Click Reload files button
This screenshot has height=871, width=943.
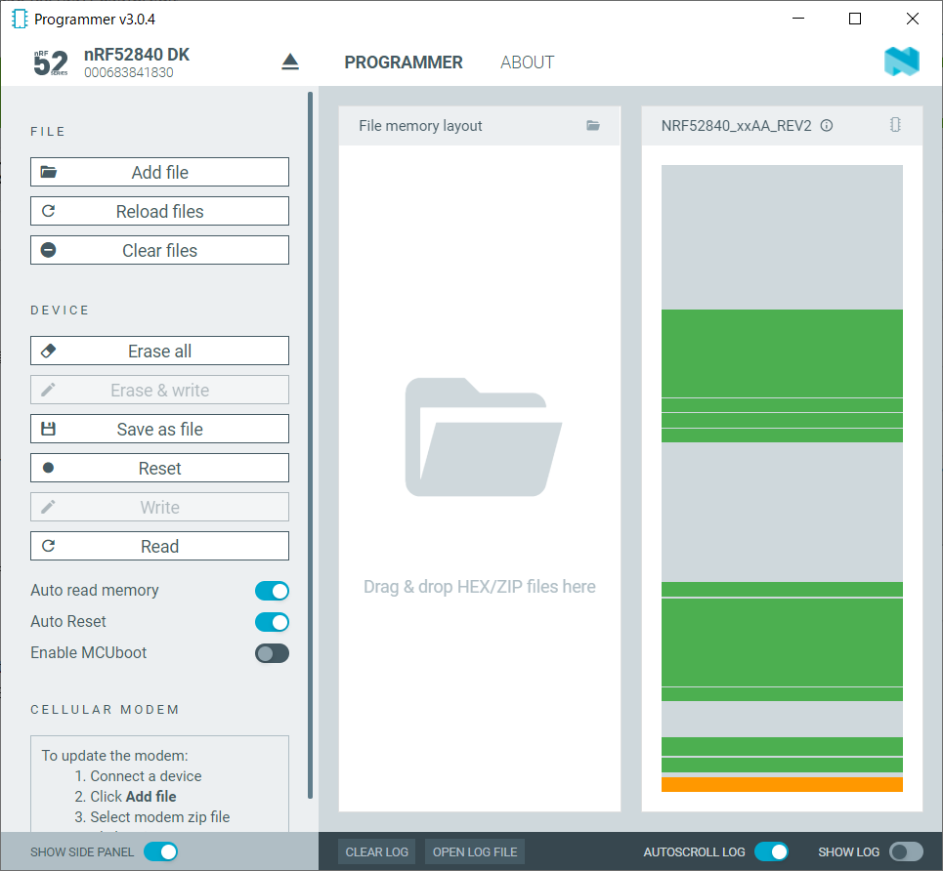coord(159,211)
